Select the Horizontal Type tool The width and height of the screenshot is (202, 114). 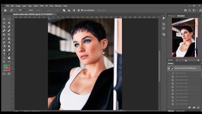4,54
